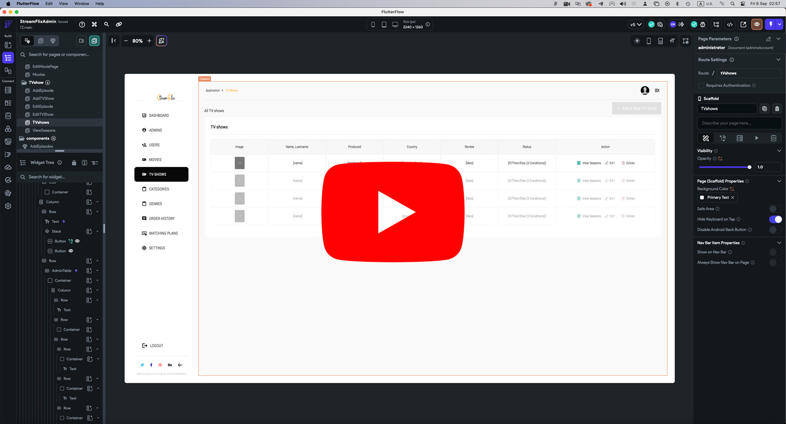Click the TVshows route input field
Screen dimensions: 786x424
tap(749, 73)
